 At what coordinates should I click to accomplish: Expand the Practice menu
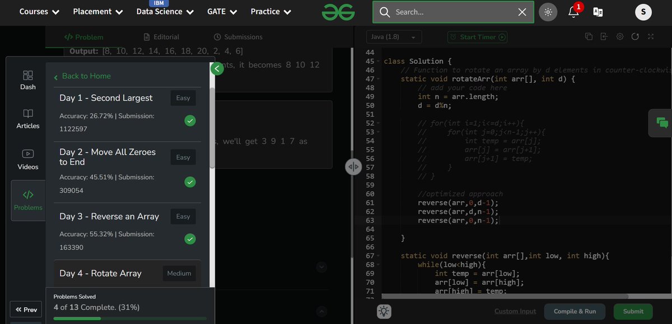pos(271,12)
